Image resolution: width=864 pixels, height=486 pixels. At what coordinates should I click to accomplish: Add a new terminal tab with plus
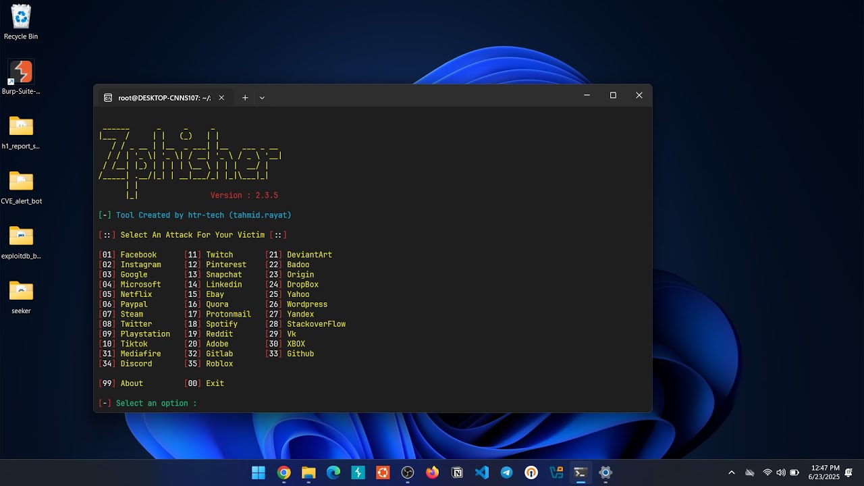pos(245,98)
